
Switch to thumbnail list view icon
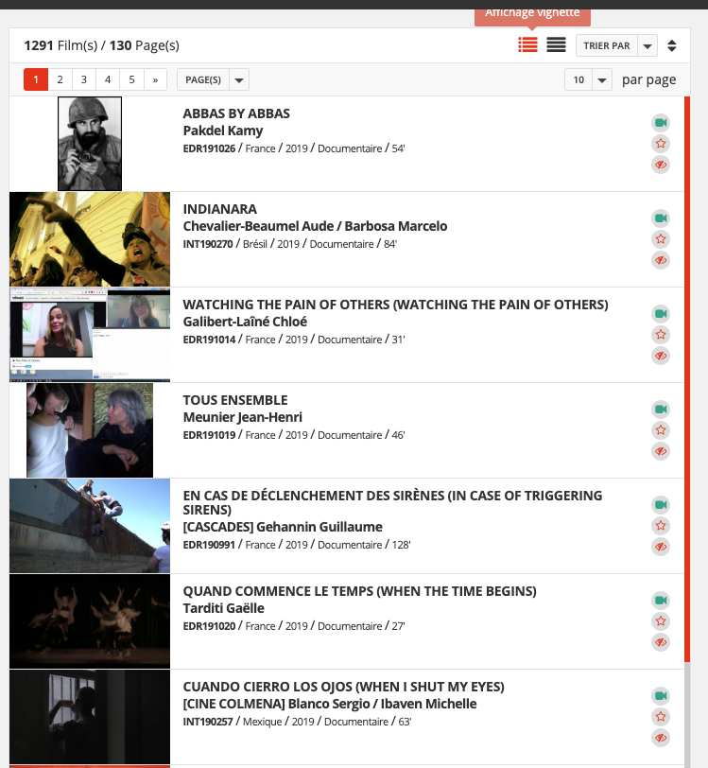pyautogui.click(x=527, y=44)
